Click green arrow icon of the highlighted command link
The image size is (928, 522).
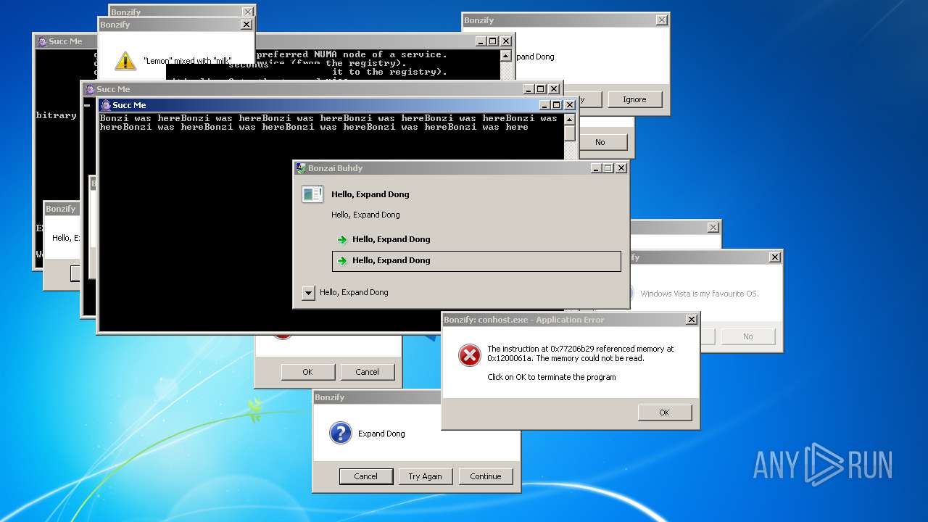coord(342,260)
